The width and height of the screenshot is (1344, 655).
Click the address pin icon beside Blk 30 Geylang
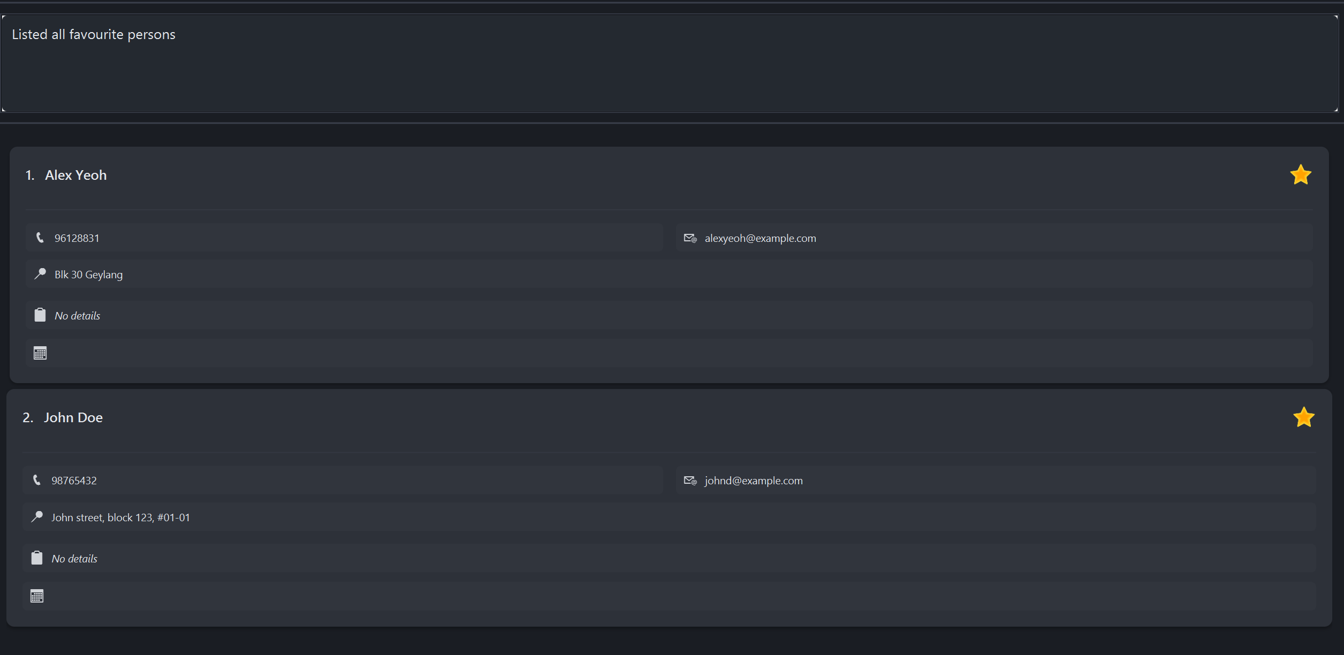pos(40,274)
